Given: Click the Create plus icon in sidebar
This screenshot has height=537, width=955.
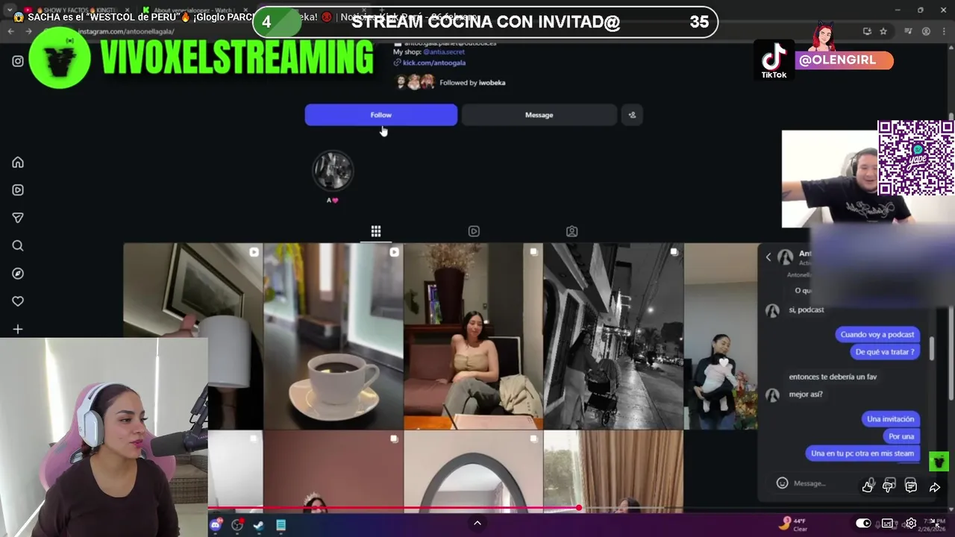Looking at the screenshot, I should 18,329.
